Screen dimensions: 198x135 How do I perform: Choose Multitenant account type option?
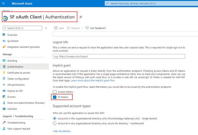[55, 123]
